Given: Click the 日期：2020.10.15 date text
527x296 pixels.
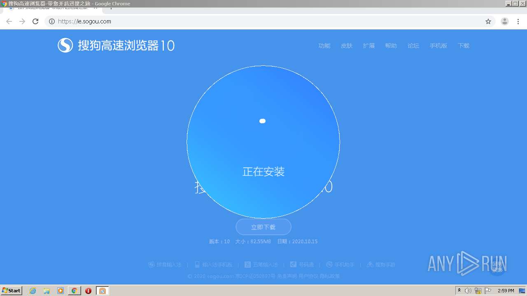Looking at the screenshot, I should point(297,242).
